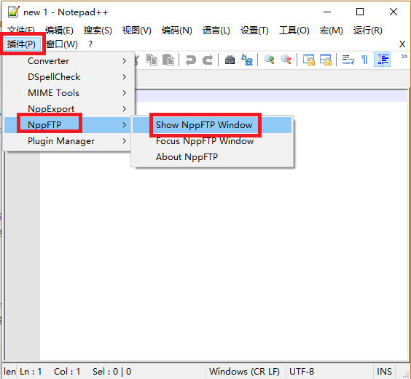This screenshot has width=411, height=379.
Task: Open the 视图(V) menu
Action: click(x=137, y=31)
